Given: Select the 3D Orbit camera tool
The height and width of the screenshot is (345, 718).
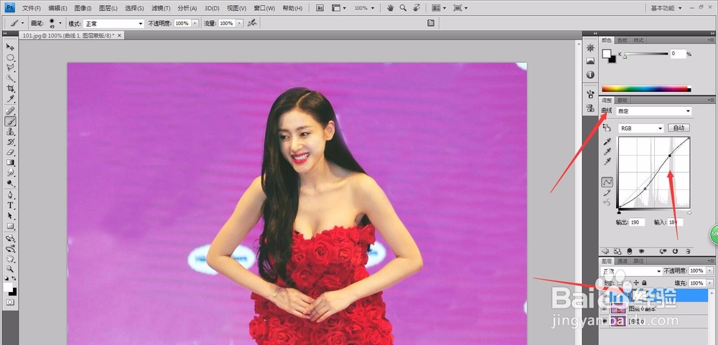Looking at the screenshot, I should pos(10,249).
